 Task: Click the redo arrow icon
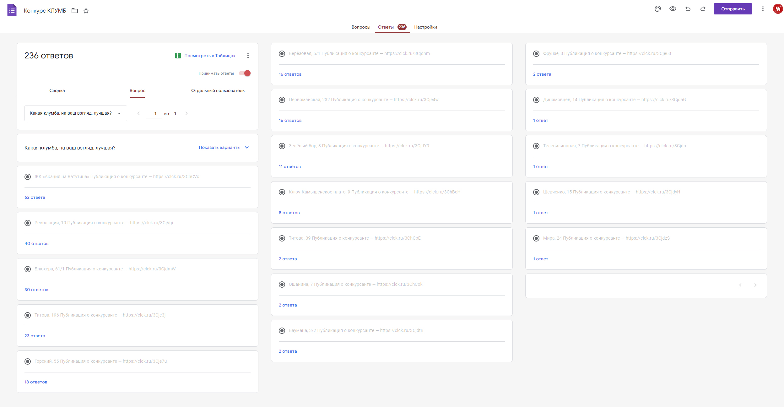pyautogui.click(x=703, y=9)
